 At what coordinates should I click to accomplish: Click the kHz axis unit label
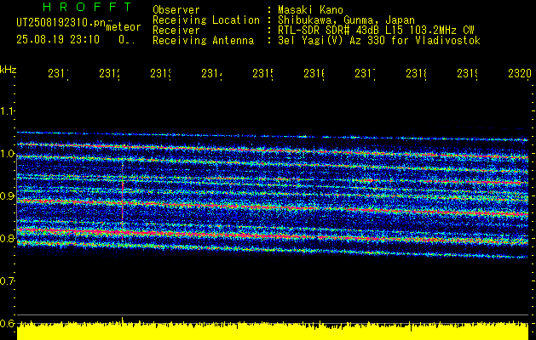pos(8,70)
